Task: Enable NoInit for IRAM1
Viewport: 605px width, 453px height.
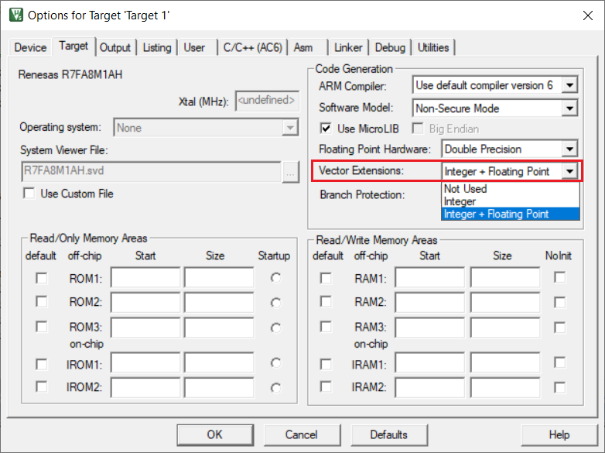Action: (x=559, y=362)
